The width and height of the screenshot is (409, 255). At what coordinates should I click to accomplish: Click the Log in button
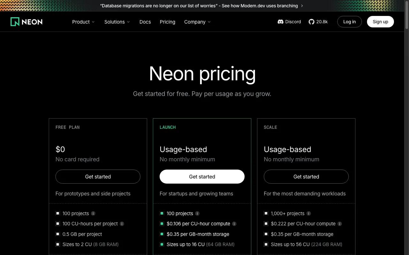[350, 22]
